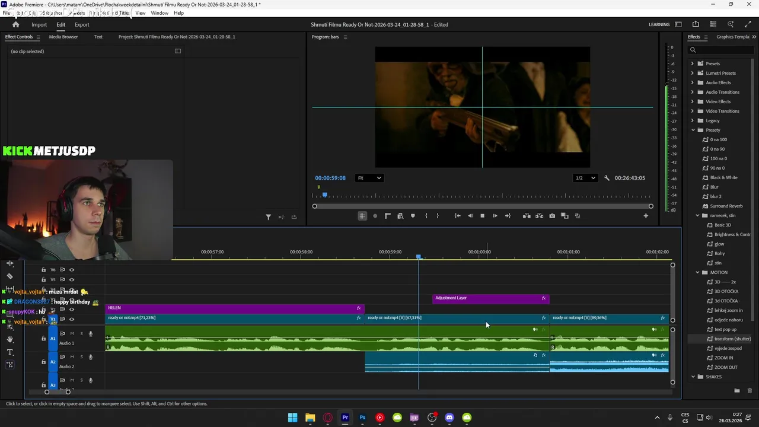The height and width of the screenshot is (427, 759).
Task: Open the Button Editor plus icon
Action: coord(646,216)
